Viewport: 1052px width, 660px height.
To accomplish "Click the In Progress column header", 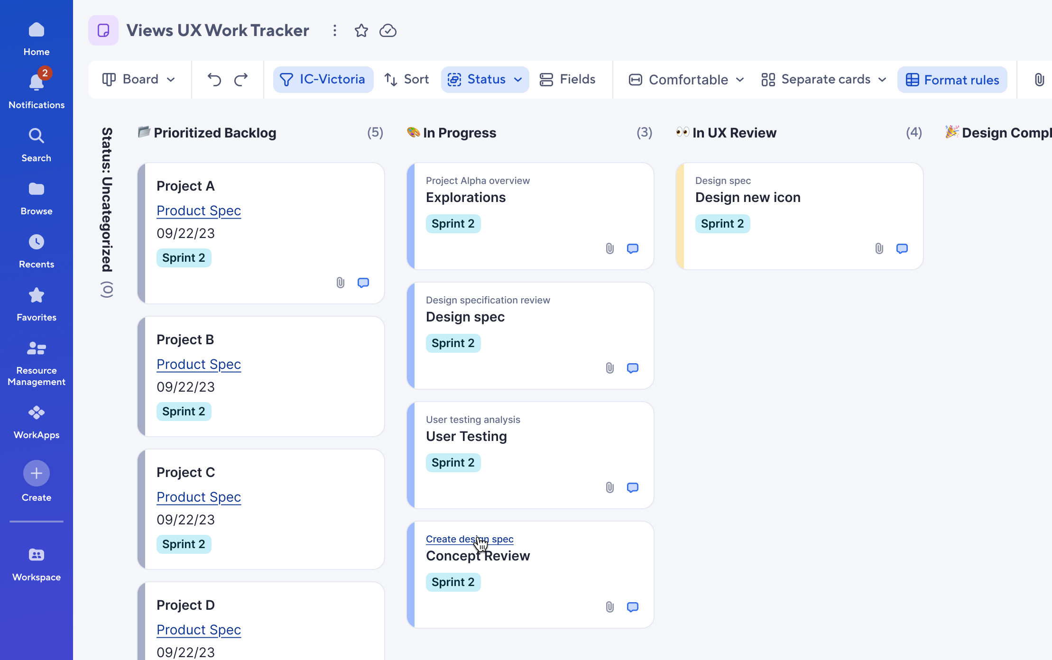I will point(460,133).
